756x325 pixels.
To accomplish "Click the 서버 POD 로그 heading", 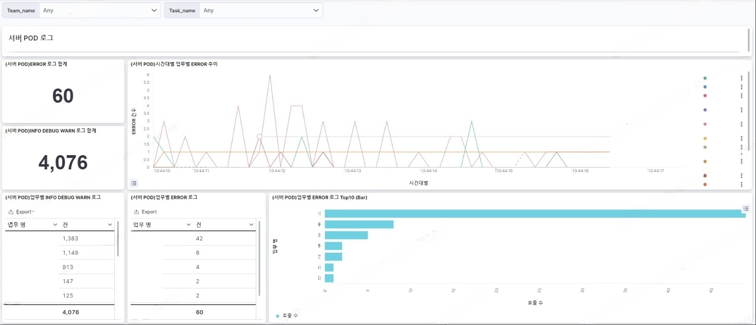I will (31, 38).
